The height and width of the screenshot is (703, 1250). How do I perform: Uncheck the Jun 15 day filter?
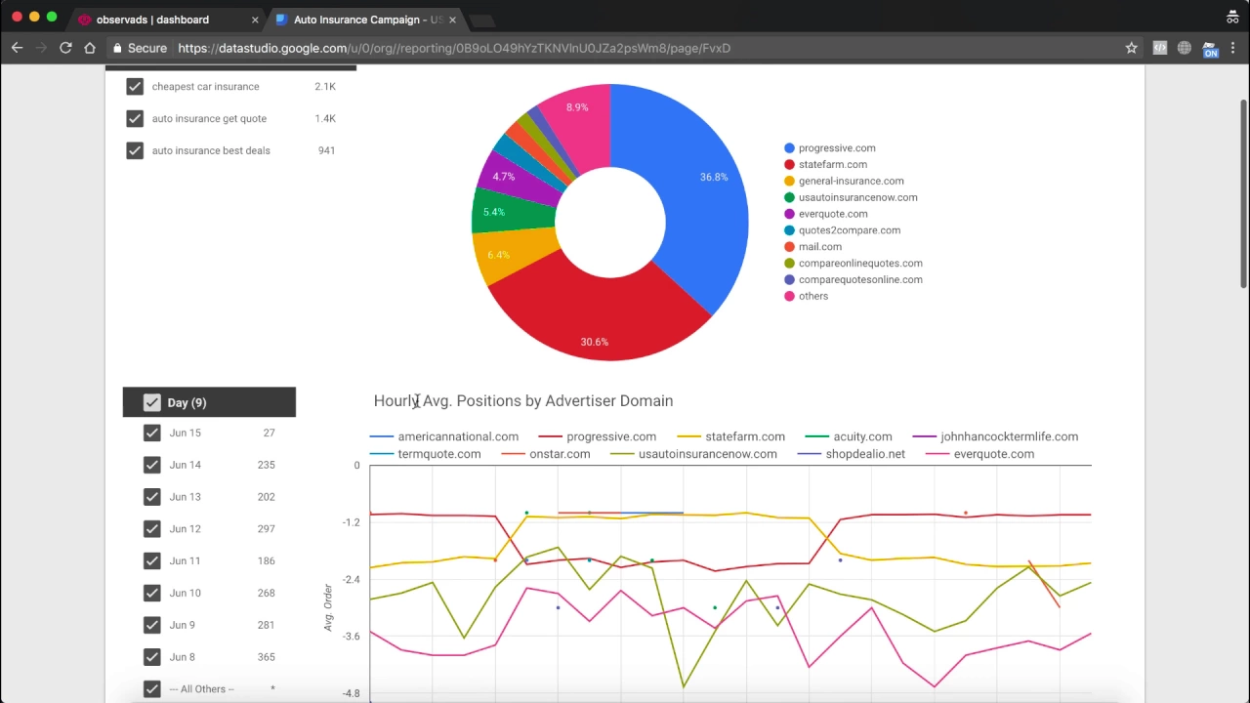(151, 433)
